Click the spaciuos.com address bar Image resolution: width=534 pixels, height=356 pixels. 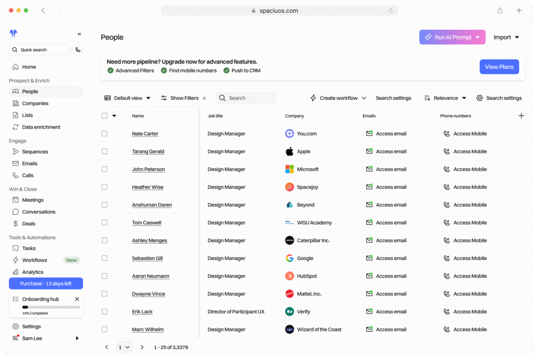point(280,10)
